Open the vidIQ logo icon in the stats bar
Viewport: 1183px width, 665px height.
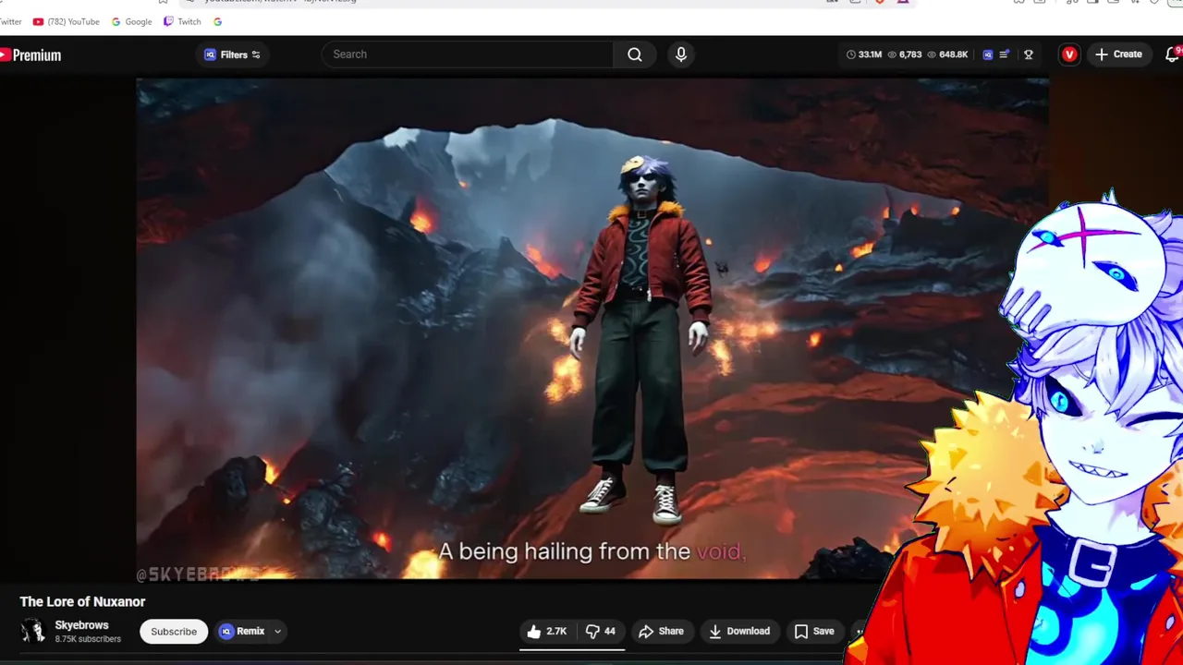point(987,54)
